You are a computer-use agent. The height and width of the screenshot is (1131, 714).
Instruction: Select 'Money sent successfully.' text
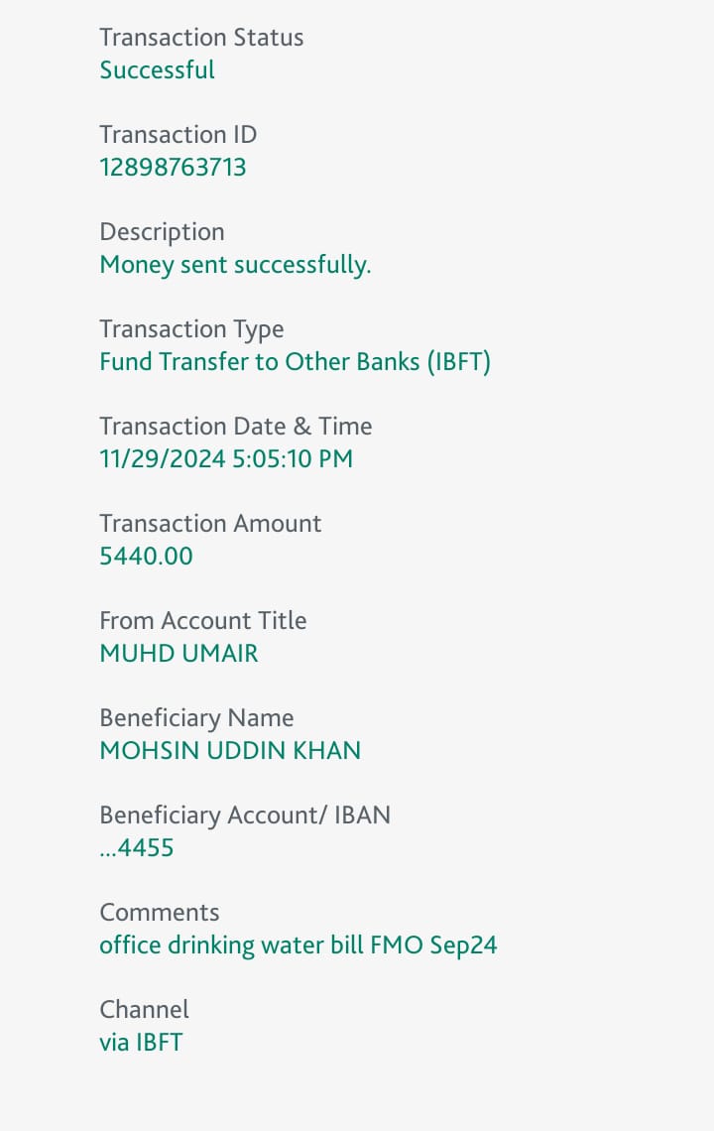pos(235,265)
